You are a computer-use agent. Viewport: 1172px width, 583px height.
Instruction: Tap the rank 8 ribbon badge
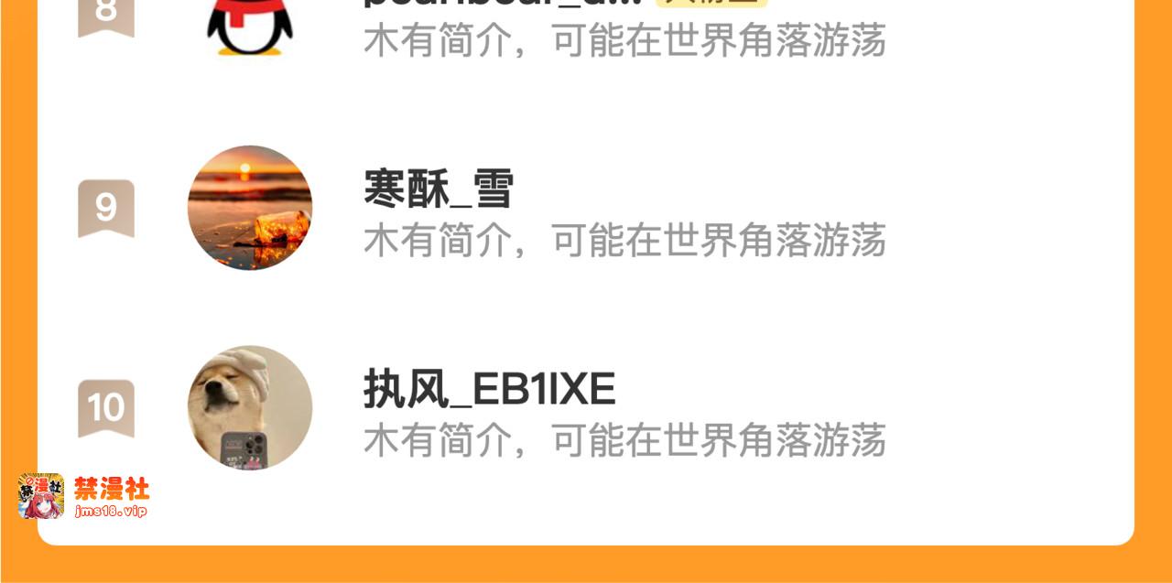click(106, 16)
